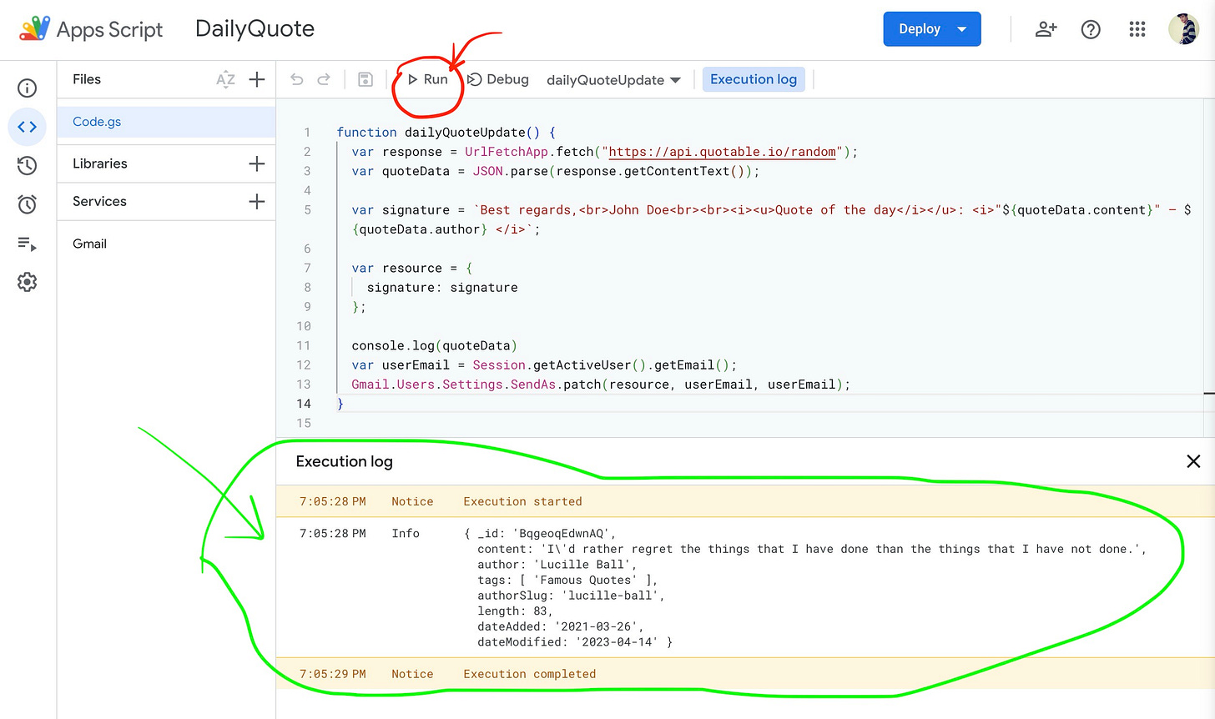Click 'signature: signature' code on line 8
This screenshot has height=719, width=1215.
(x=442, y=288)
